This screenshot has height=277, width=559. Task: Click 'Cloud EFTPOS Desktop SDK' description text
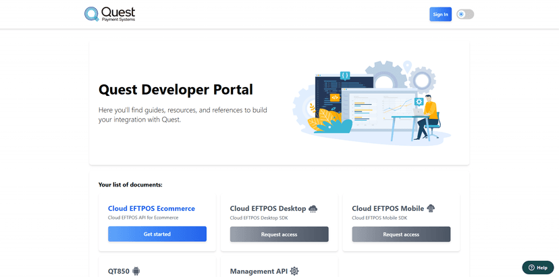pos(259,218)
